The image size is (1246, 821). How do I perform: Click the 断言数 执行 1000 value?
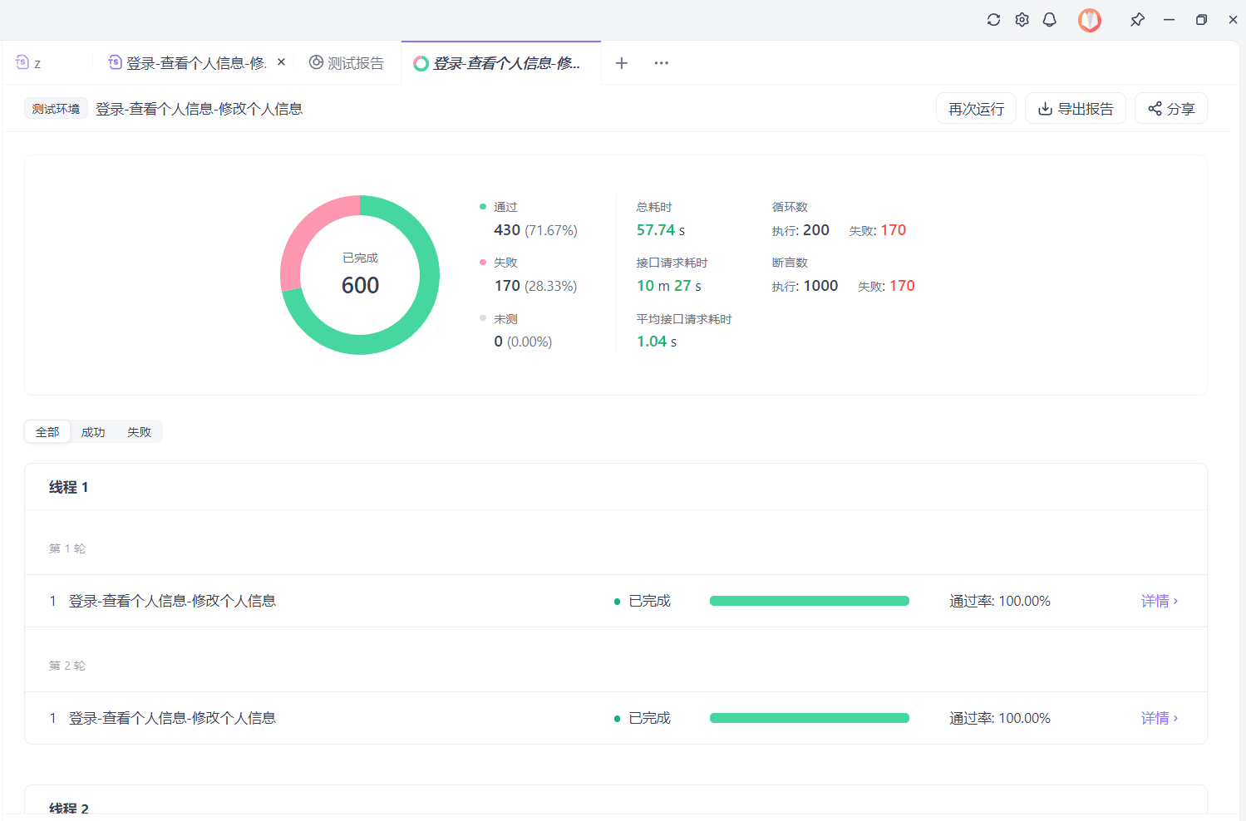(x=820, y=286)
